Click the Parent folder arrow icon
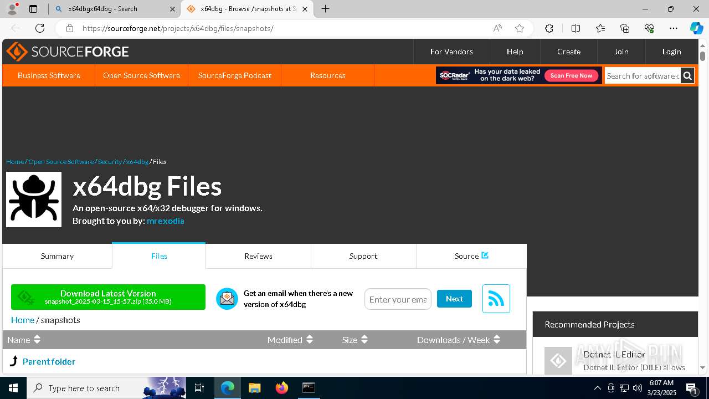Screen dimensions: 709x399 tap(14, 361)
